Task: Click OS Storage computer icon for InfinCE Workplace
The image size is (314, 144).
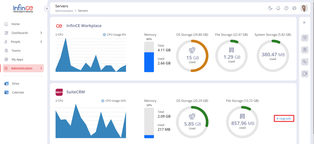Action: pyautogui.click(x=192, y=51)
